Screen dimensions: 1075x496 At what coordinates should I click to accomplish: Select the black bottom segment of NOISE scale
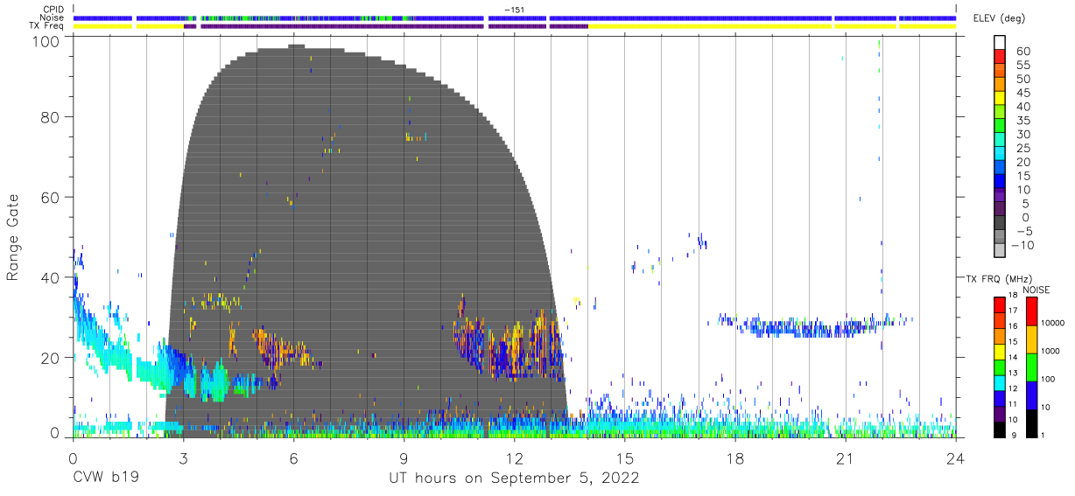click(1032, 423)
